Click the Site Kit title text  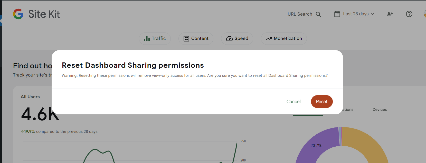(x=44, y=14)
